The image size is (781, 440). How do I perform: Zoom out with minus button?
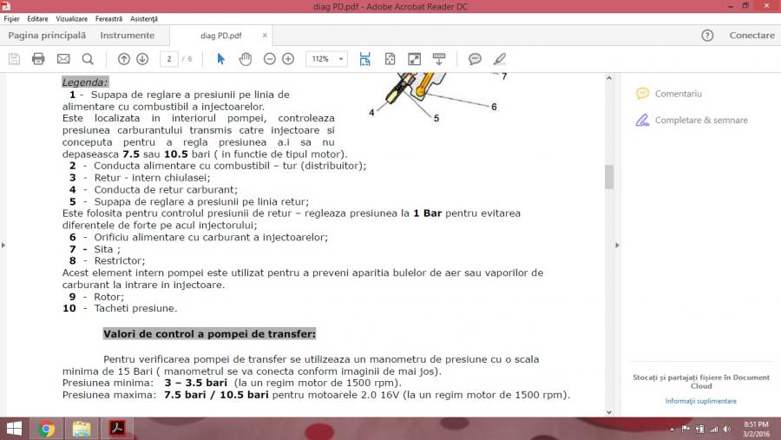(269, 59)
